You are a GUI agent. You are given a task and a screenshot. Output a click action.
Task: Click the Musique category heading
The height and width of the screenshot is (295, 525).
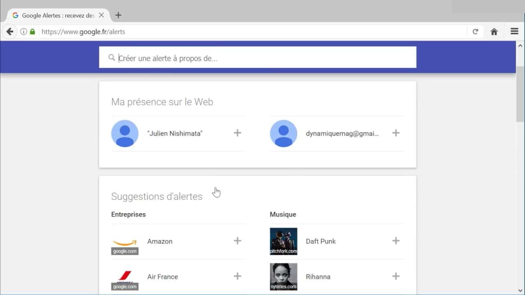tap(283, 214)
